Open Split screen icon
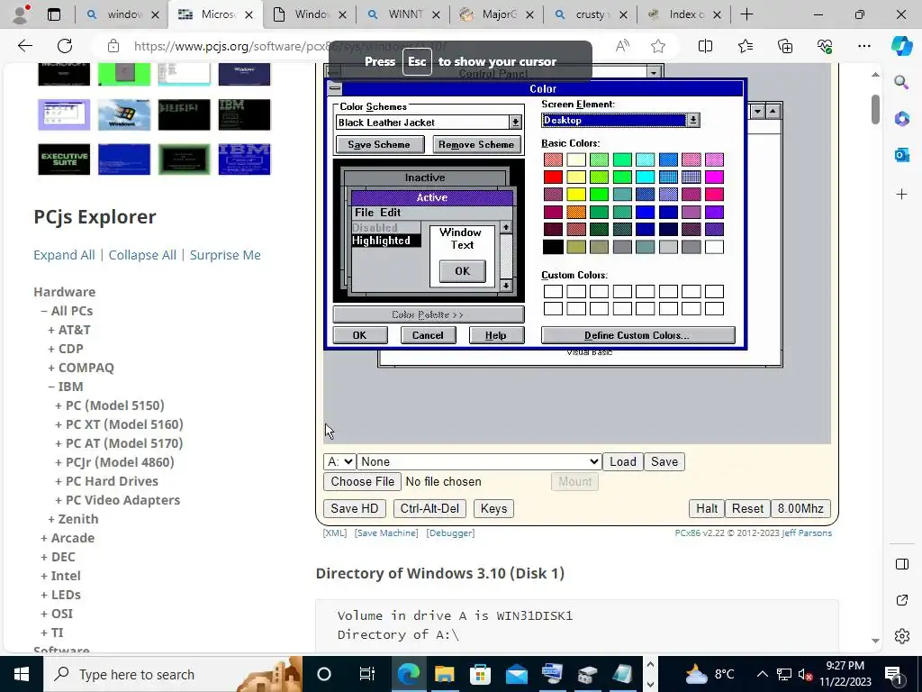Viewport: 922px width, 692px height. pyautogui.click(x=705, y=46)
